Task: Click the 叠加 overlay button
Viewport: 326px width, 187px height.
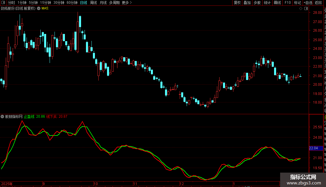Action: point(247,3)
